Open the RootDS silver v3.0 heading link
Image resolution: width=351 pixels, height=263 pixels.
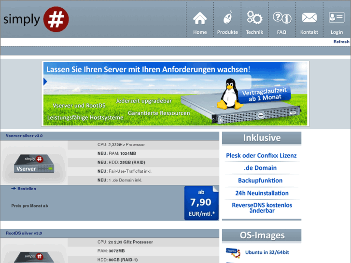pyautogui.click(x=24, y=233)
